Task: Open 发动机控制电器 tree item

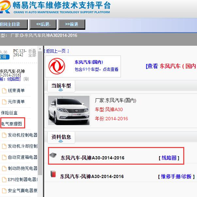Action: (x=23, y=135)
